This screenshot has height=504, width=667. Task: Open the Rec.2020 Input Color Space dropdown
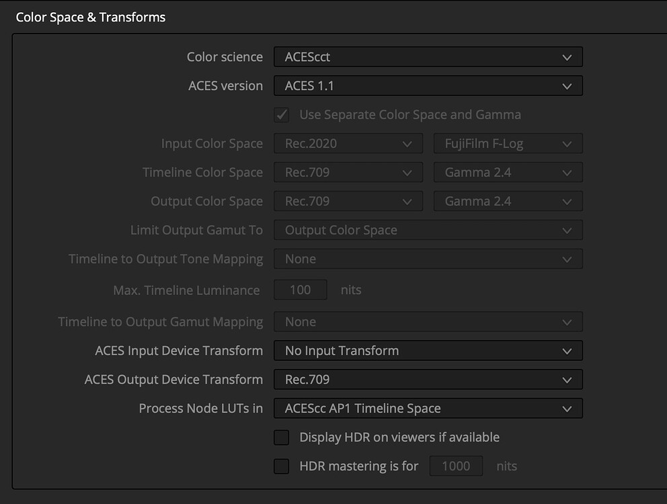(x=348, y=143)
